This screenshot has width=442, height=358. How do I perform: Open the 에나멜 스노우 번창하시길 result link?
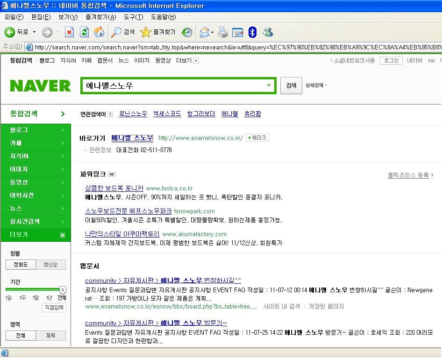[163, 281]
